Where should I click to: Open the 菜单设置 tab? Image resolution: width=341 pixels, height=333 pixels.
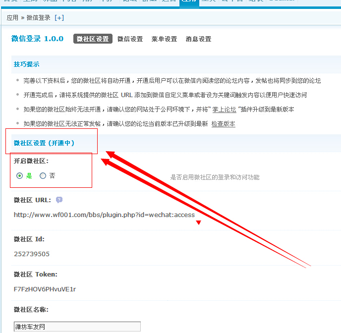click(164, 39)
